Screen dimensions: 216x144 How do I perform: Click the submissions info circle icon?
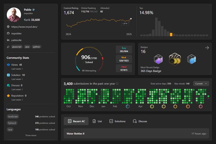[117, 84]
